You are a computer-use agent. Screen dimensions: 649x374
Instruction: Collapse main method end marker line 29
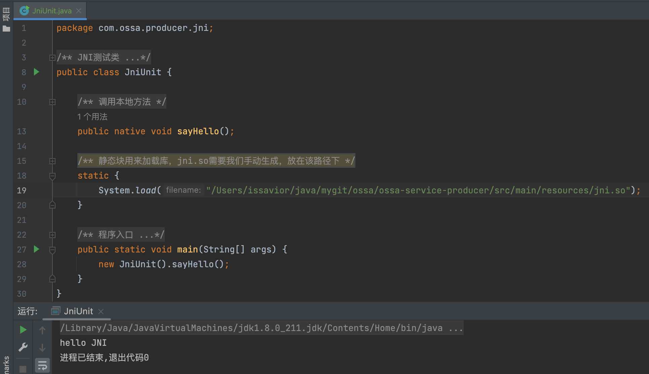coord(52,279)
